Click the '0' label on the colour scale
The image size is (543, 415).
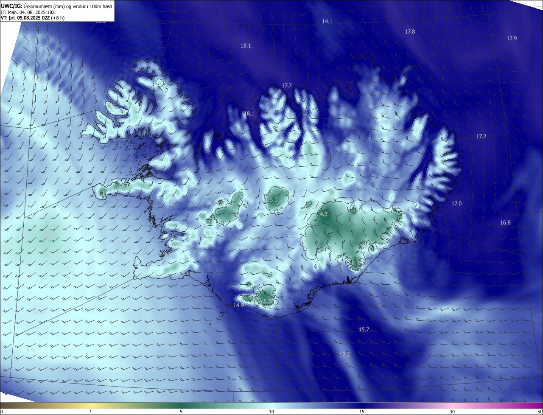tap(1, 412)
